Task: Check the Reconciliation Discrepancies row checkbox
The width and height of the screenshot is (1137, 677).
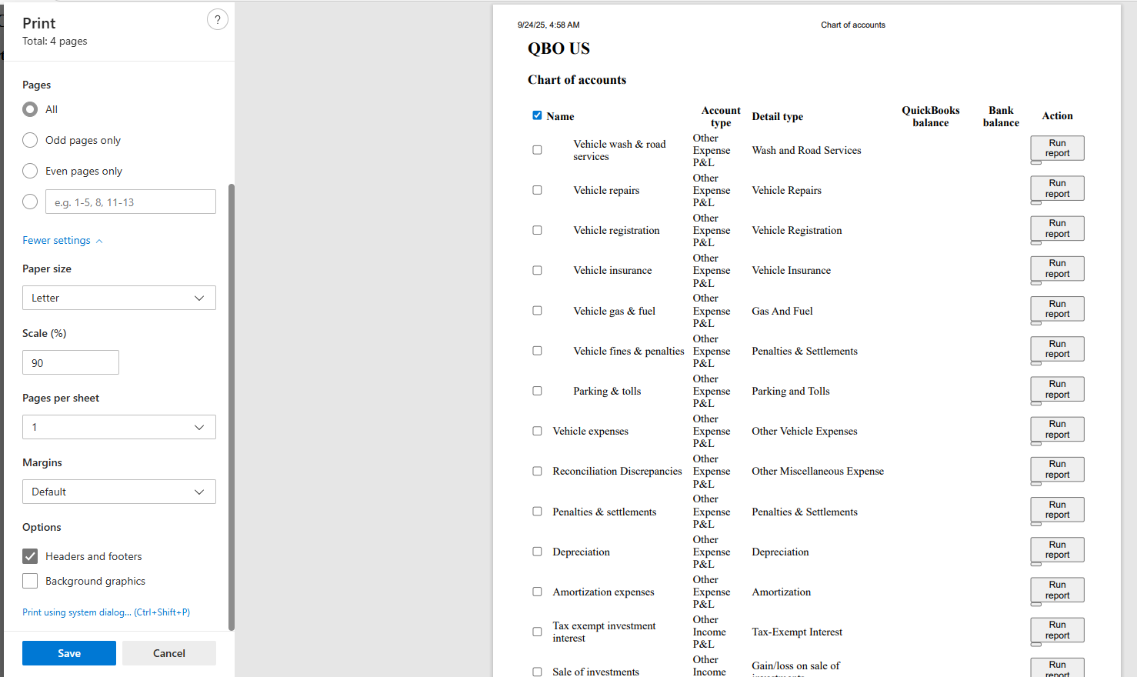Action: pyautogui.click(x=537, y=471)
